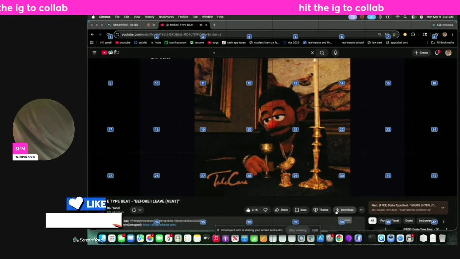Image resolution: width=460 pixels, height=259 pixels.
Task: Open Spotlight search in the menu bar
Action: tap(405, 17)
